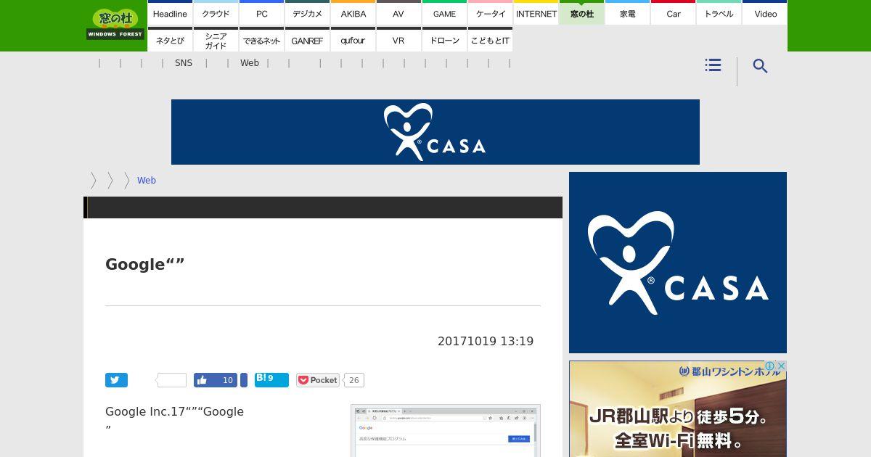Go to the シニアガイド site link
Image resolution: width=871 pixels, height=457 pixels.
(x=216, y=40)
